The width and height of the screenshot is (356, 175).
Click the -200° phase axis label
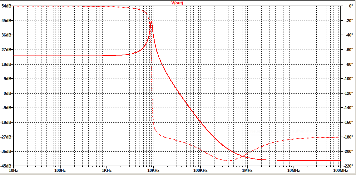[x=349, y=151]
